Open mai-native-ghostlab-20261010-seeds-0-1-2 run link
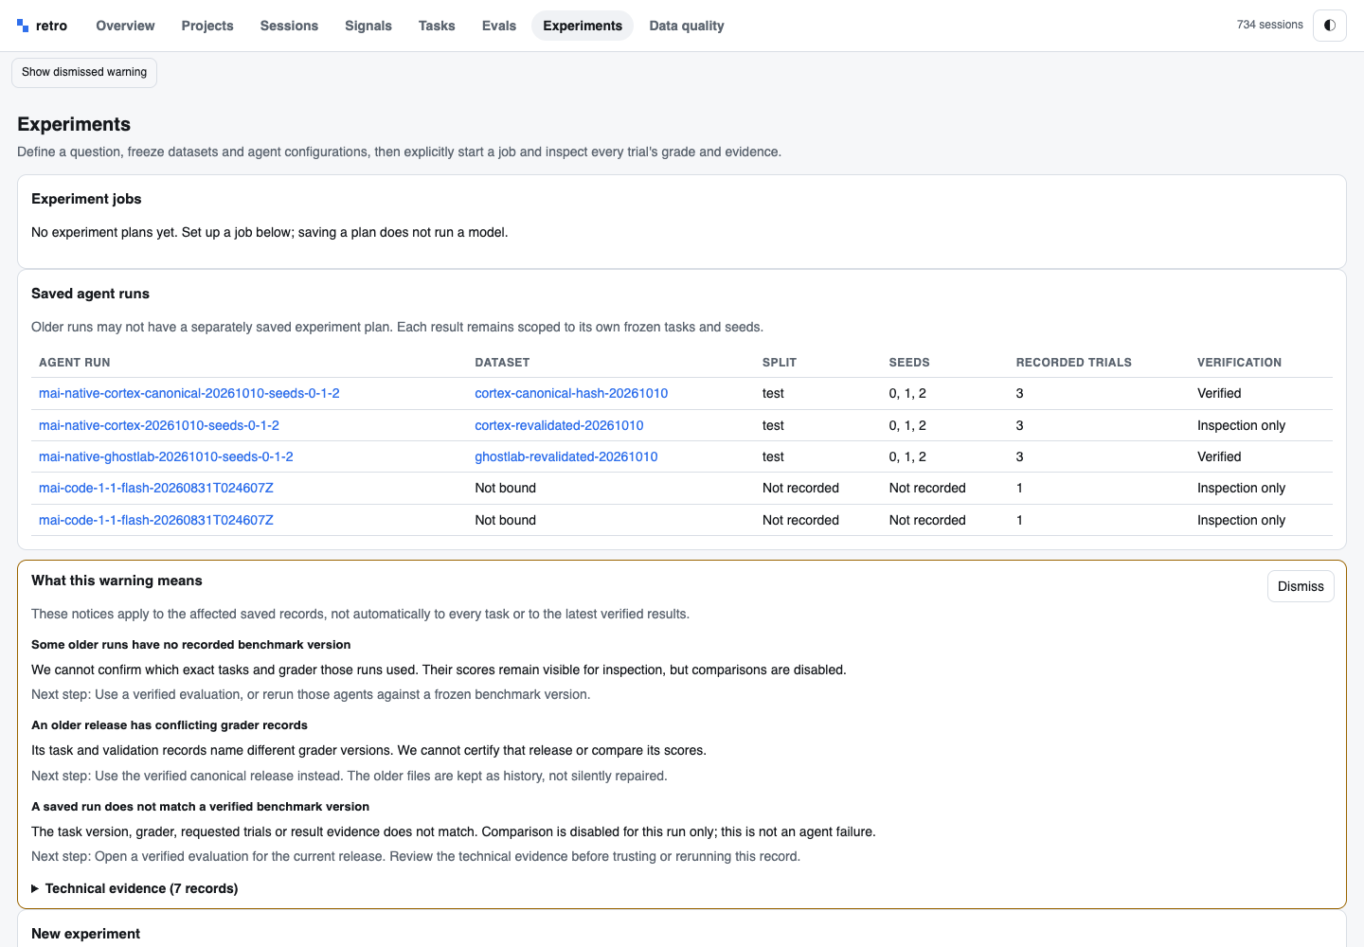The width and height of the screenshot is (1364, 947). [166, 456]
